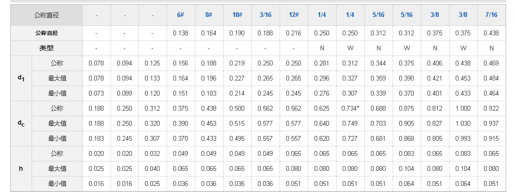
Task: Click the dc row group header
Action: point(21,123)
